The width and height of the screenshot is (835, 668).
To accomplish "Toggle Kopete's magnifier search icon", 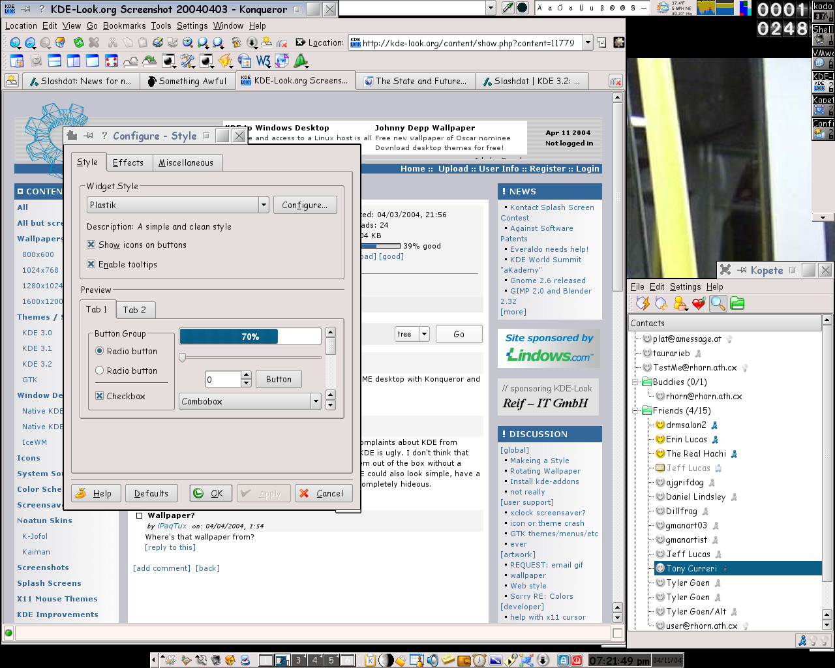I will [718, 303].
